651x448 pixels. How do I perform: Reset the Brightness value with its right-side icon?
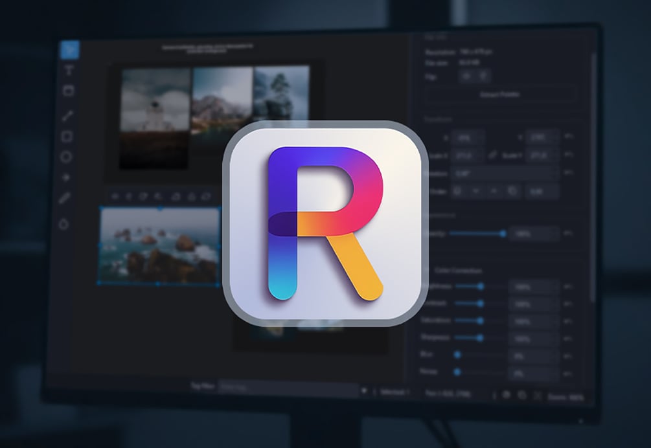[568, 287]
